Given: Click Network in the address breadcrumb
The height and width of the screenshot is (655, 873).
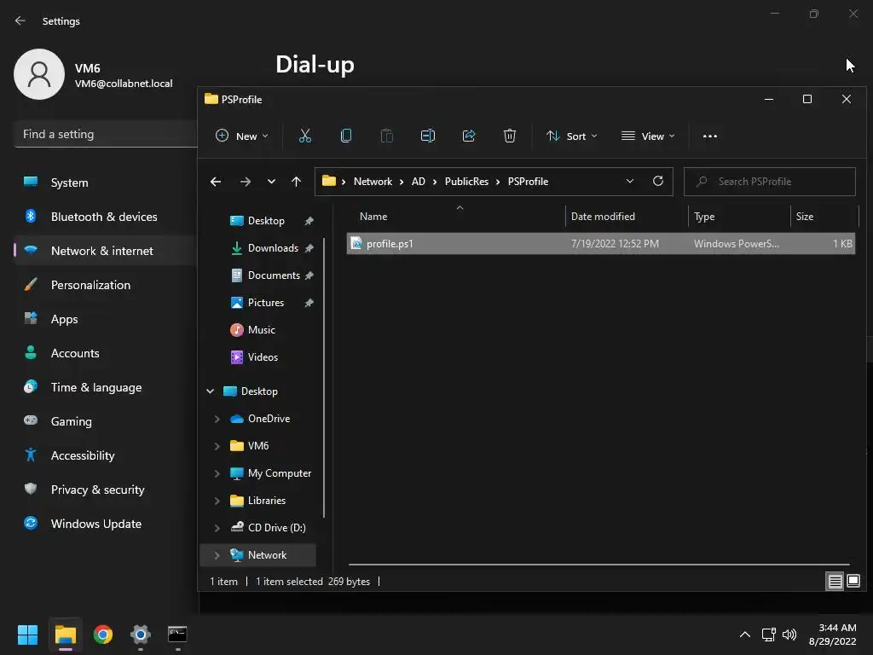Looking at the screenshot, I should click(x=373, y=182).
